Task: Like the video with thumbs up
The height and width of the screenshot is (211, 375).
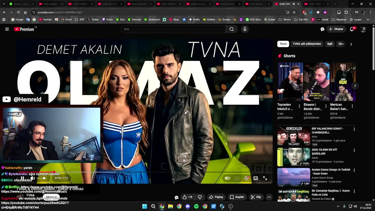Action: tap(187, 197)
